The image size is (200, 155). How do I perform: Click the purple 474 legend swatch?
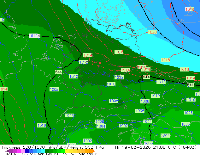pyautogui.click(x=11, y=151)
